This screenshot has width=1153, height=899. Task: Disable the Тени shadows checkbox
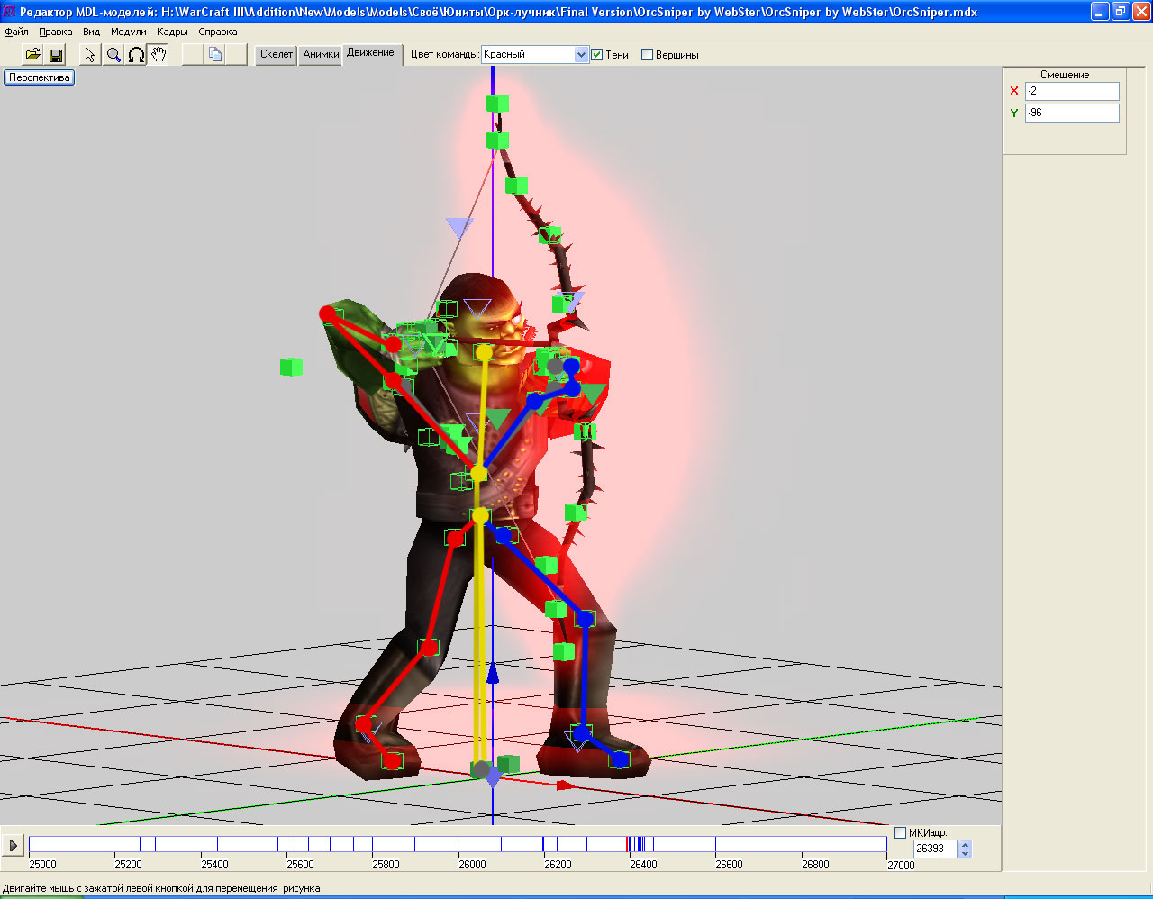pyautogui.click(x=596, y=55)
